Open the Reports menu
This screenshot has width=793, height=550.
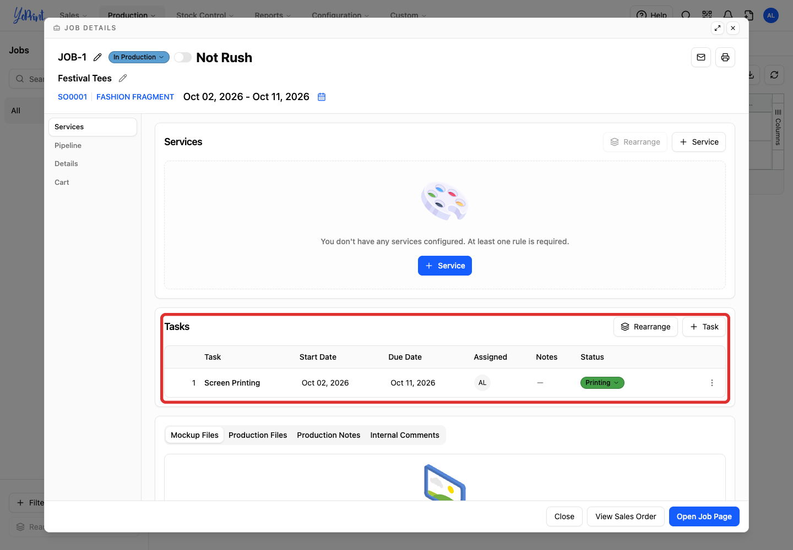273,15
